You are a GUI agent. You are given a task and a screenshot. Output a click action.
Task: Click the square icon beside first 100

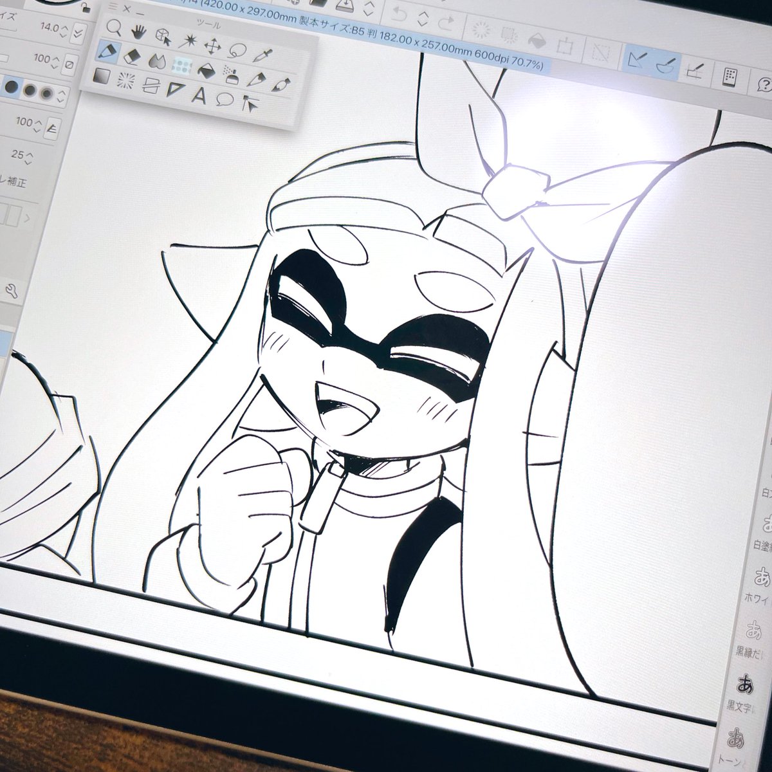point(70,64)
